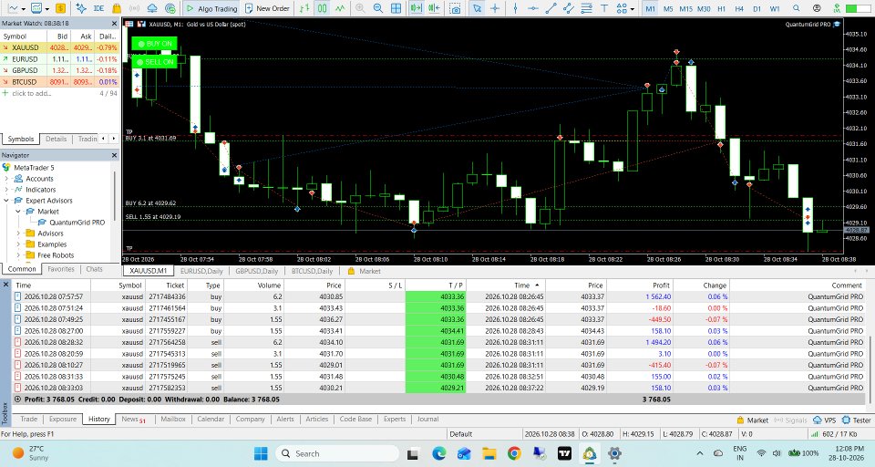Click the dollar sign toolbar icon

click(x=61, y=8)
